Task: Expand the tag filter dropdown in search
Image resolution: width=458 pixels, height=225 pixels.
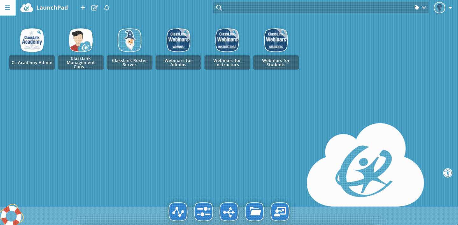Action: [420, 8]
